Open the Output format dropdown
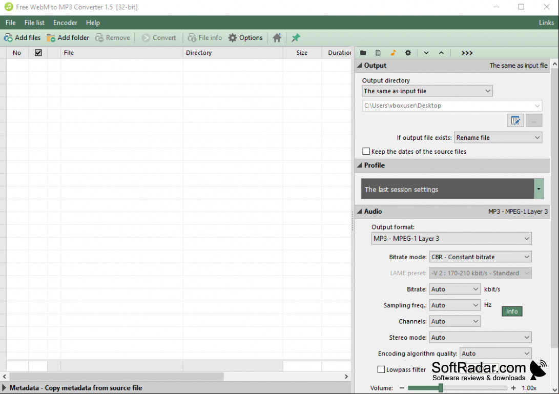Image resolution: width=559 pixels, height=394 pixels. 451,239
